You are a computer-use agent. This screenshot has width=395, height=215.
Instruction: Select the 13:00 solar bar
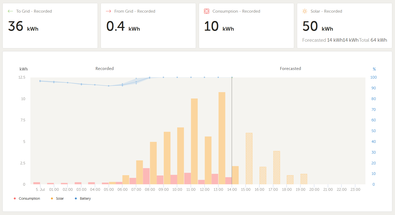(x=222, y=138)
